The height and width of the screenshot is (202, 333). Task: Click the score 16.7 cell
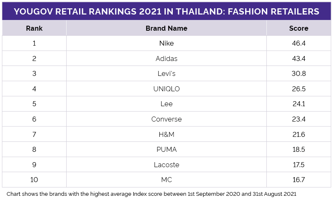(298, 180)
